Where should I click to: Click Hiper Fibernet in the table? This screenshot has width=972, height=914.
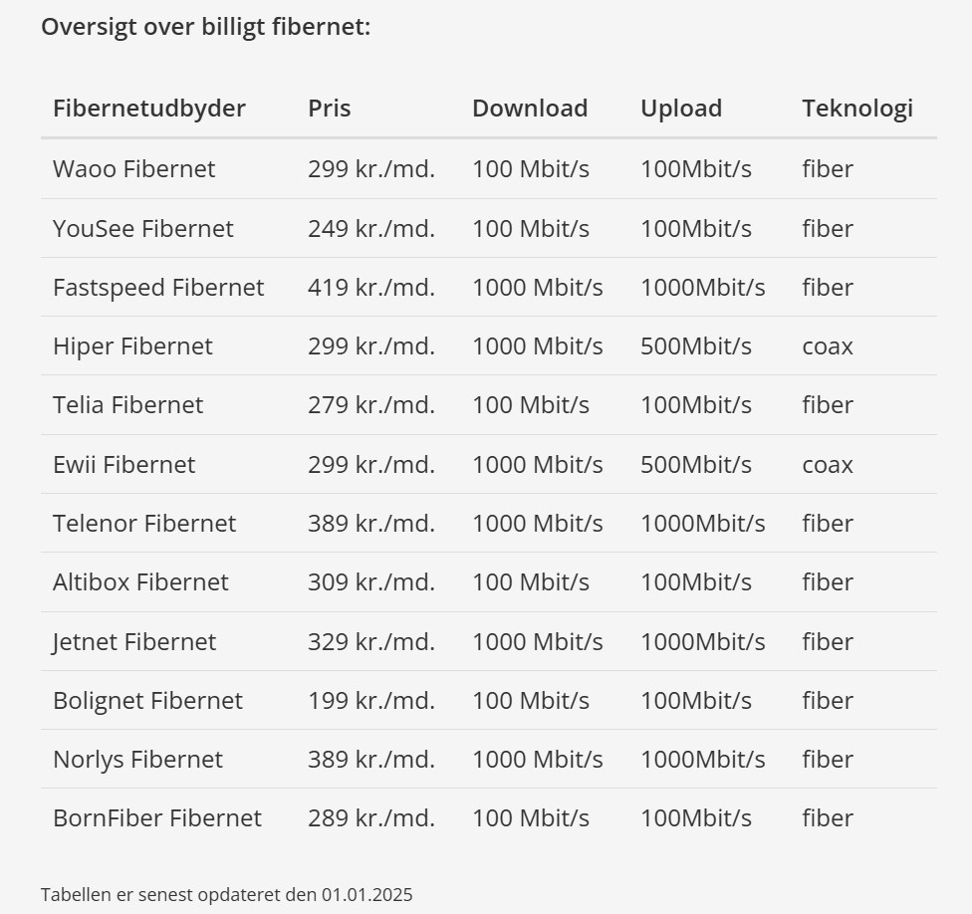pyautogui.click(x=132, y=346)
